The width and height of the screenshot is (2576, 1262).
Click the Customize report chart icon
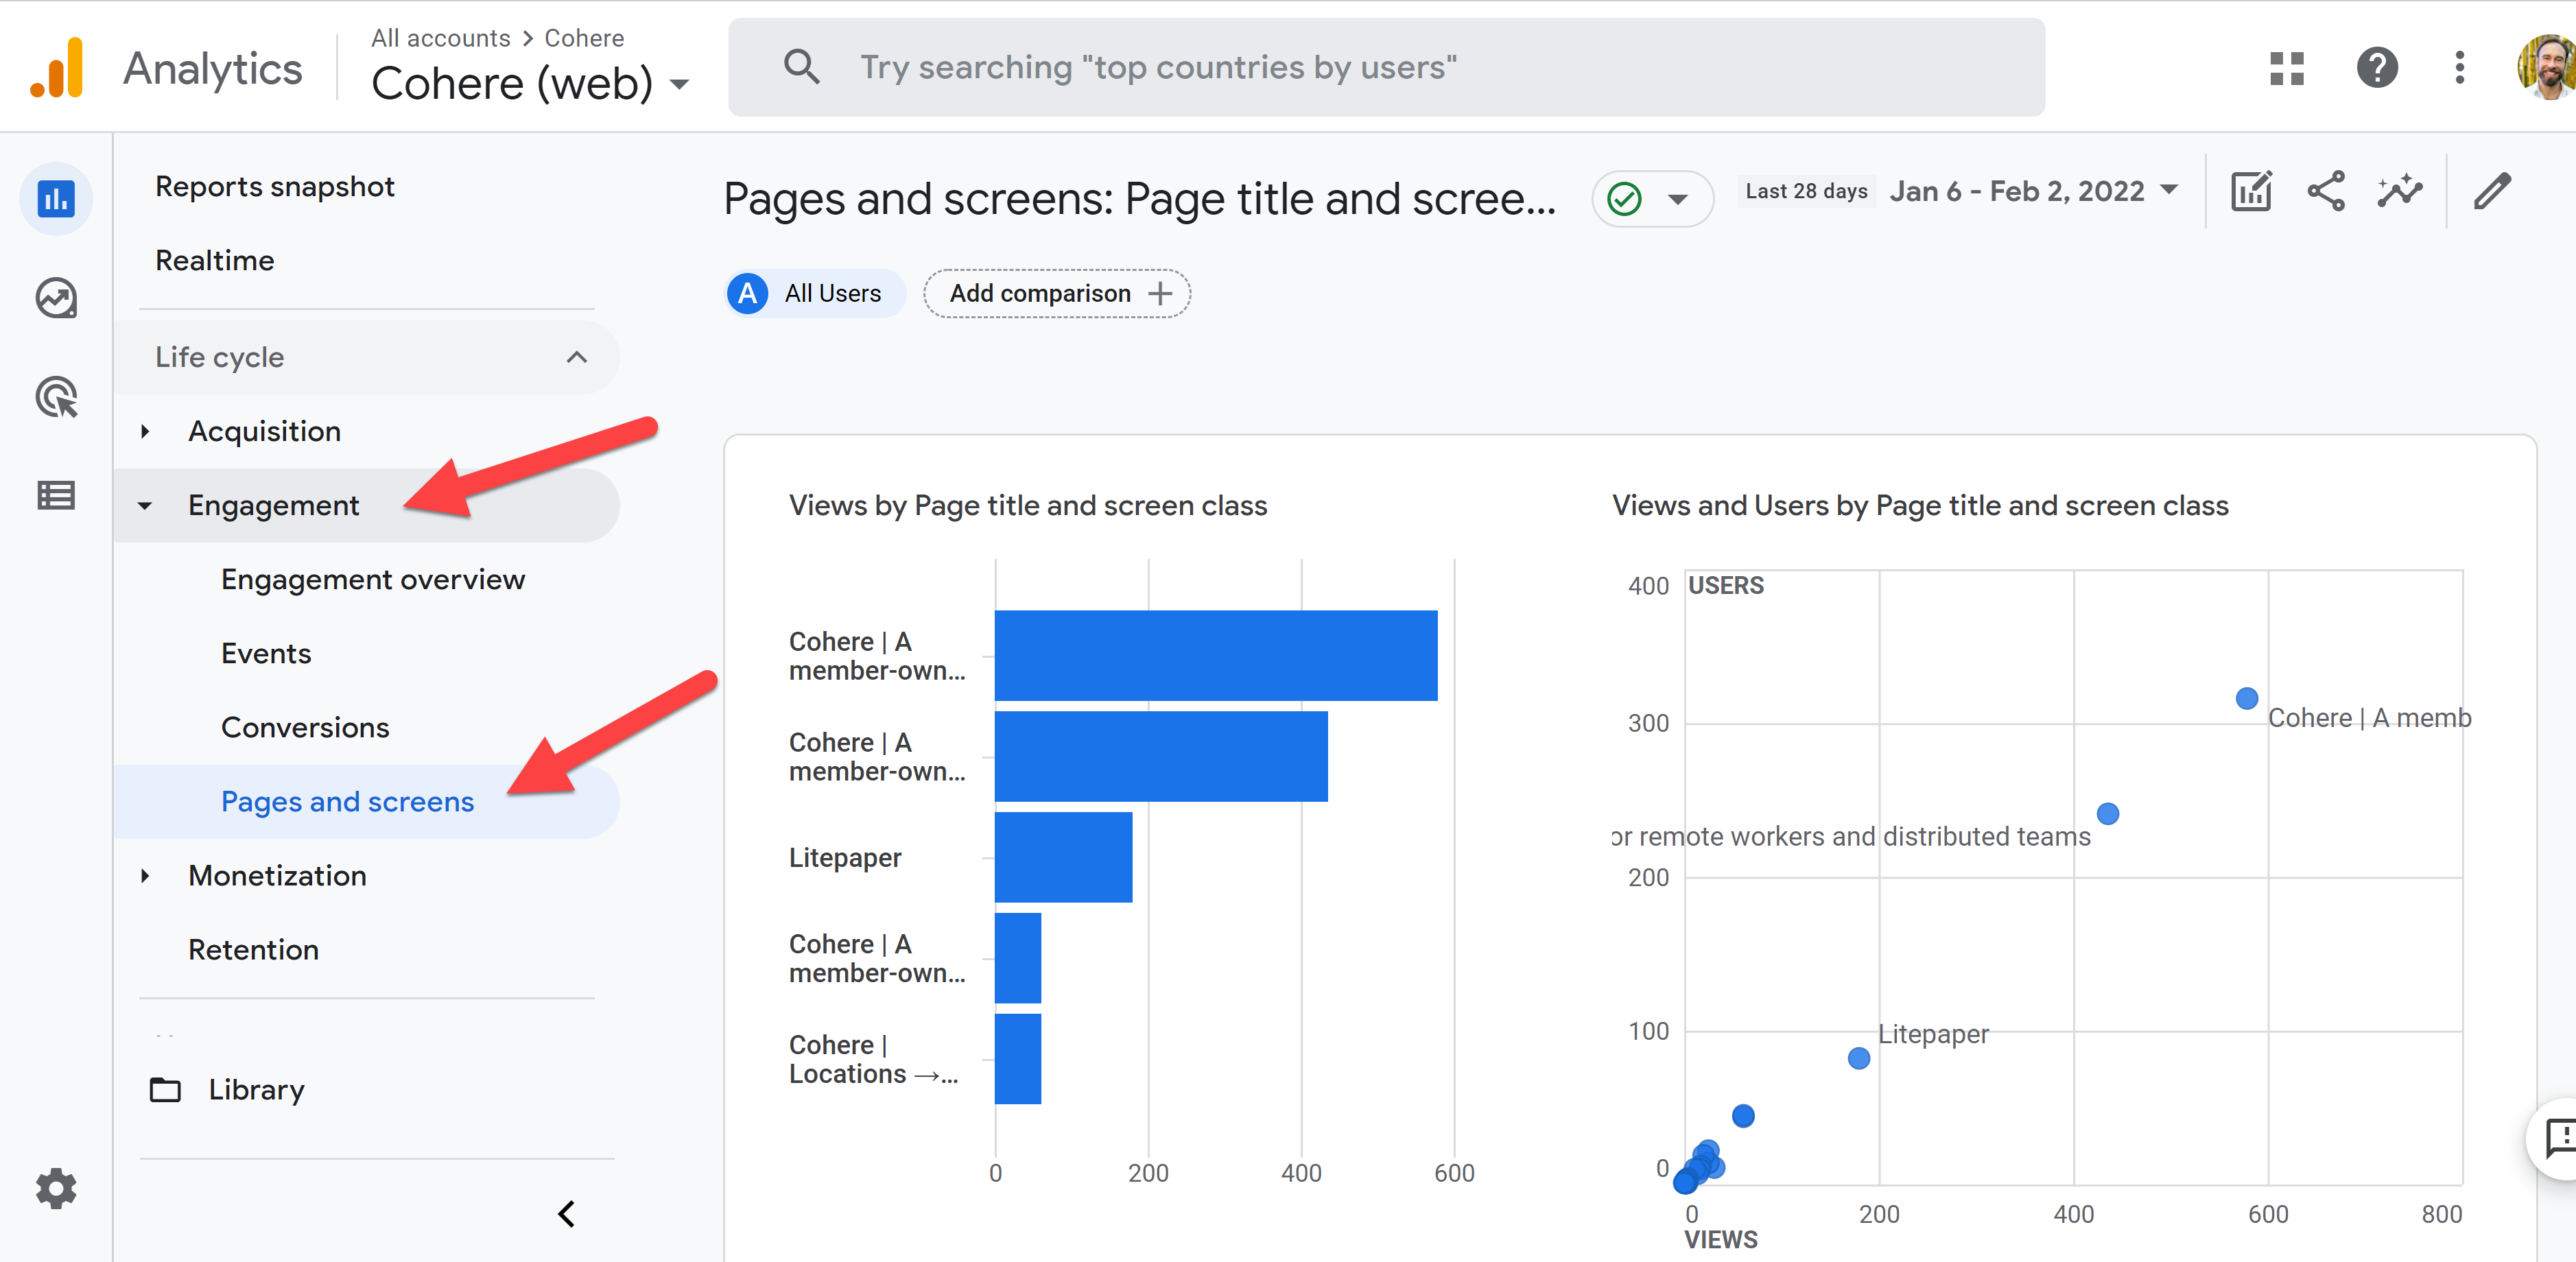click(x=2252, y=190)
